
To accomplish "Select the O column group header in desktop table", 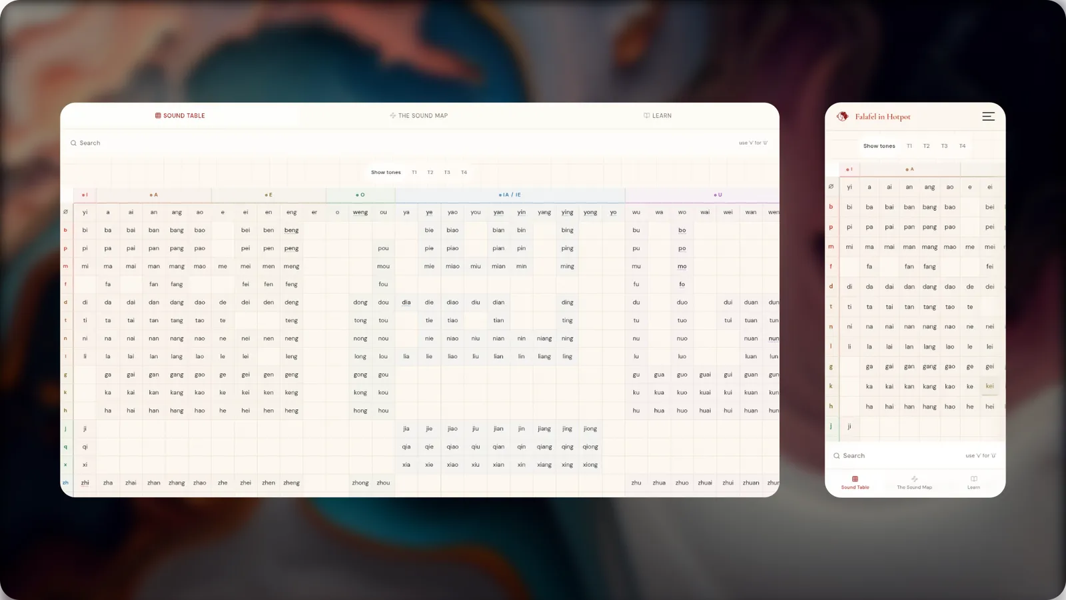I will point(360,195).
